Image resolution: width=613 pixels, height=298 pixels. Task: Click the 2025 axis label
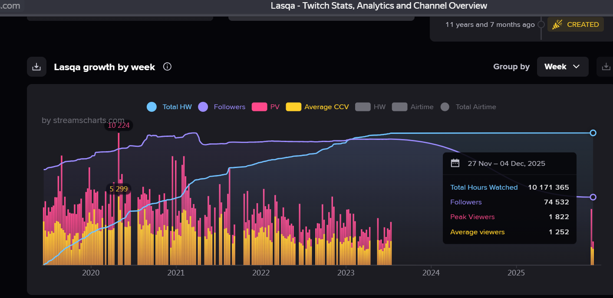[516, 273]
